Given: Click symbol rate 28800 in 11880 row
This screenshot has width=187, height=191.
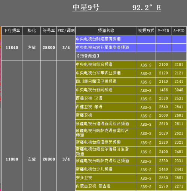Looking at the screenshot, I should point(49,159).
